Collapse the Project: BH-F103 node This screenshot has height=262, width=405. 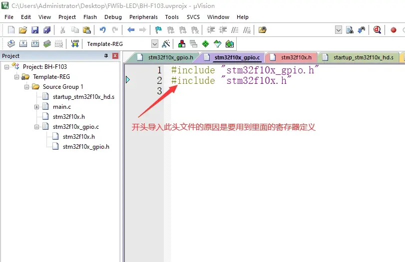point(6,67)
